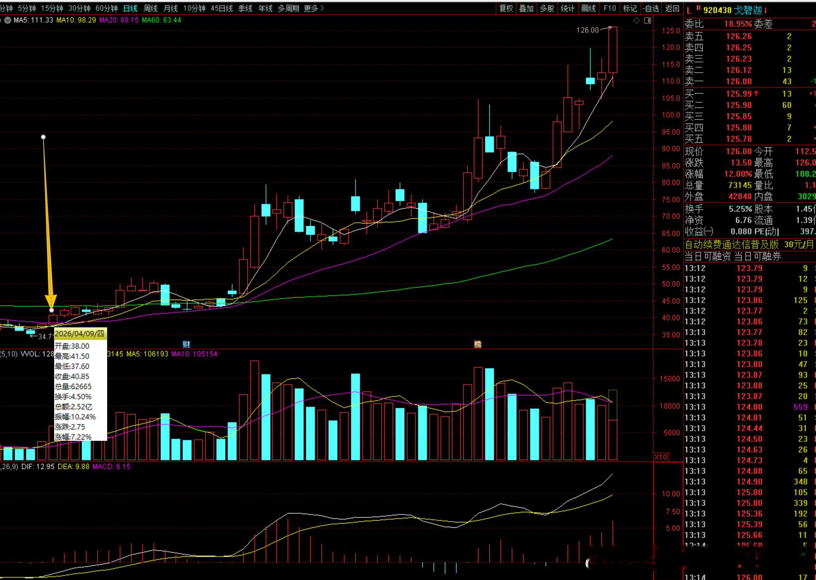Click the red L icon before the stock code
Screen dimensions: 816x580
pos(689,11)
